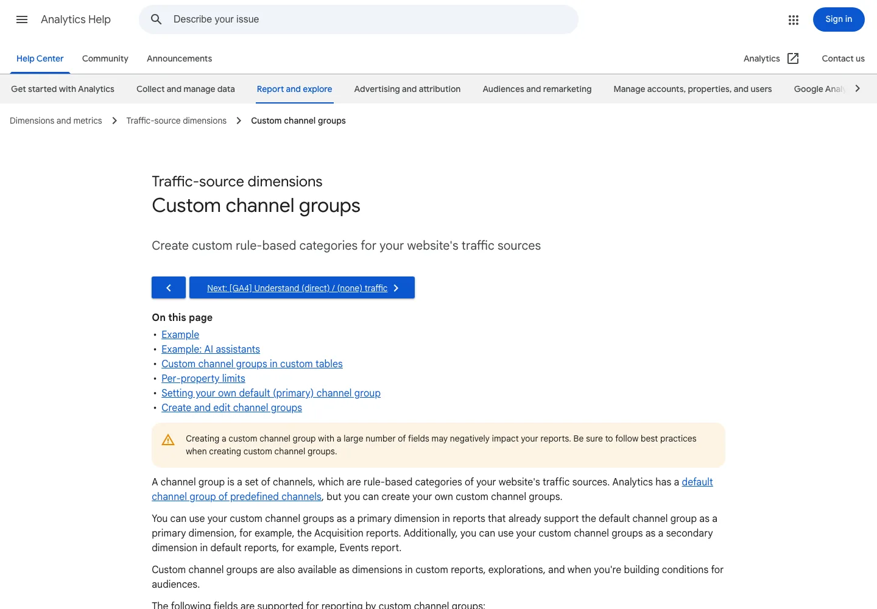Go to Traffic-source dimensions breadcrumb
Screen dimensions: 877x609
(177, 121)
